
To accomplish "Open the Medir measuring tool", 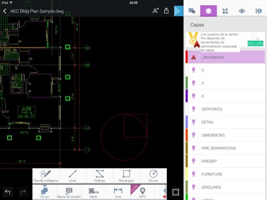I will tap(93, 192).
